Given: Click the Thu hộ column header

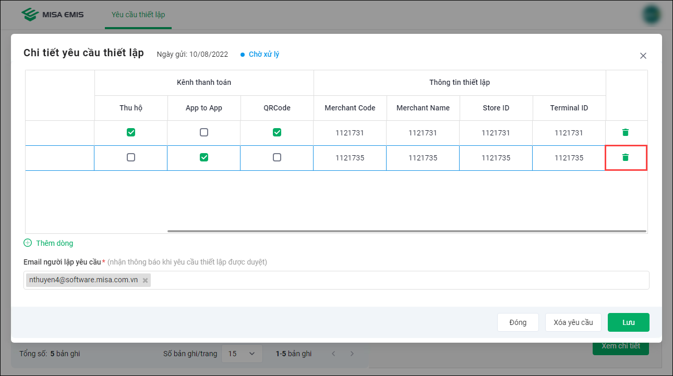Looking at the screenshot, I should (x=131, y=108).
